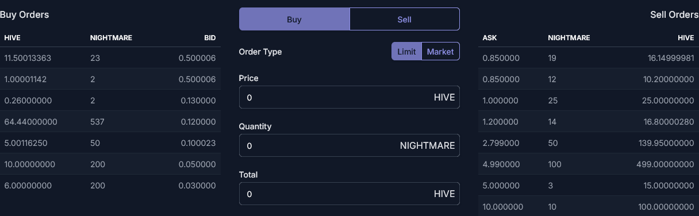Click the Price input field
The image size is (699, 216).
click(349, 98)
